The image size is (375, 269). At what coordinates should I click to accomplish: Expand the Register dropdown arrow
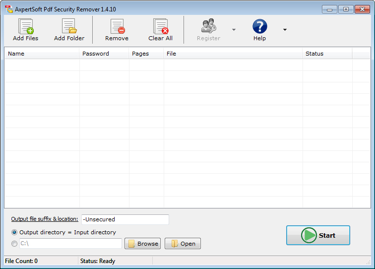point(234,30)
